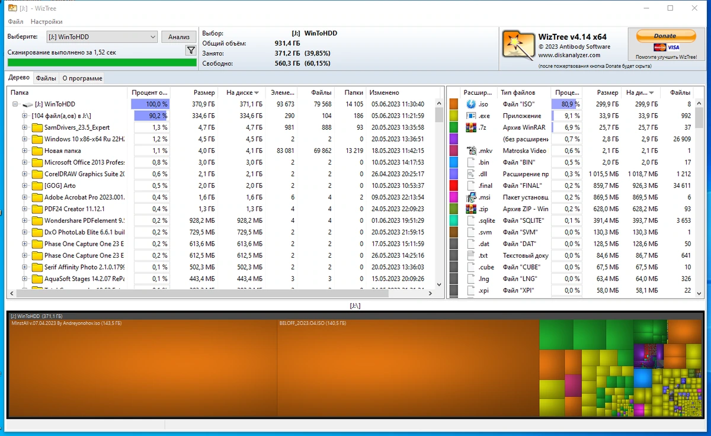Sort tree by На диске column
Image resolution: width=711 pixels, height=436 pixels.
coord(241,92)
